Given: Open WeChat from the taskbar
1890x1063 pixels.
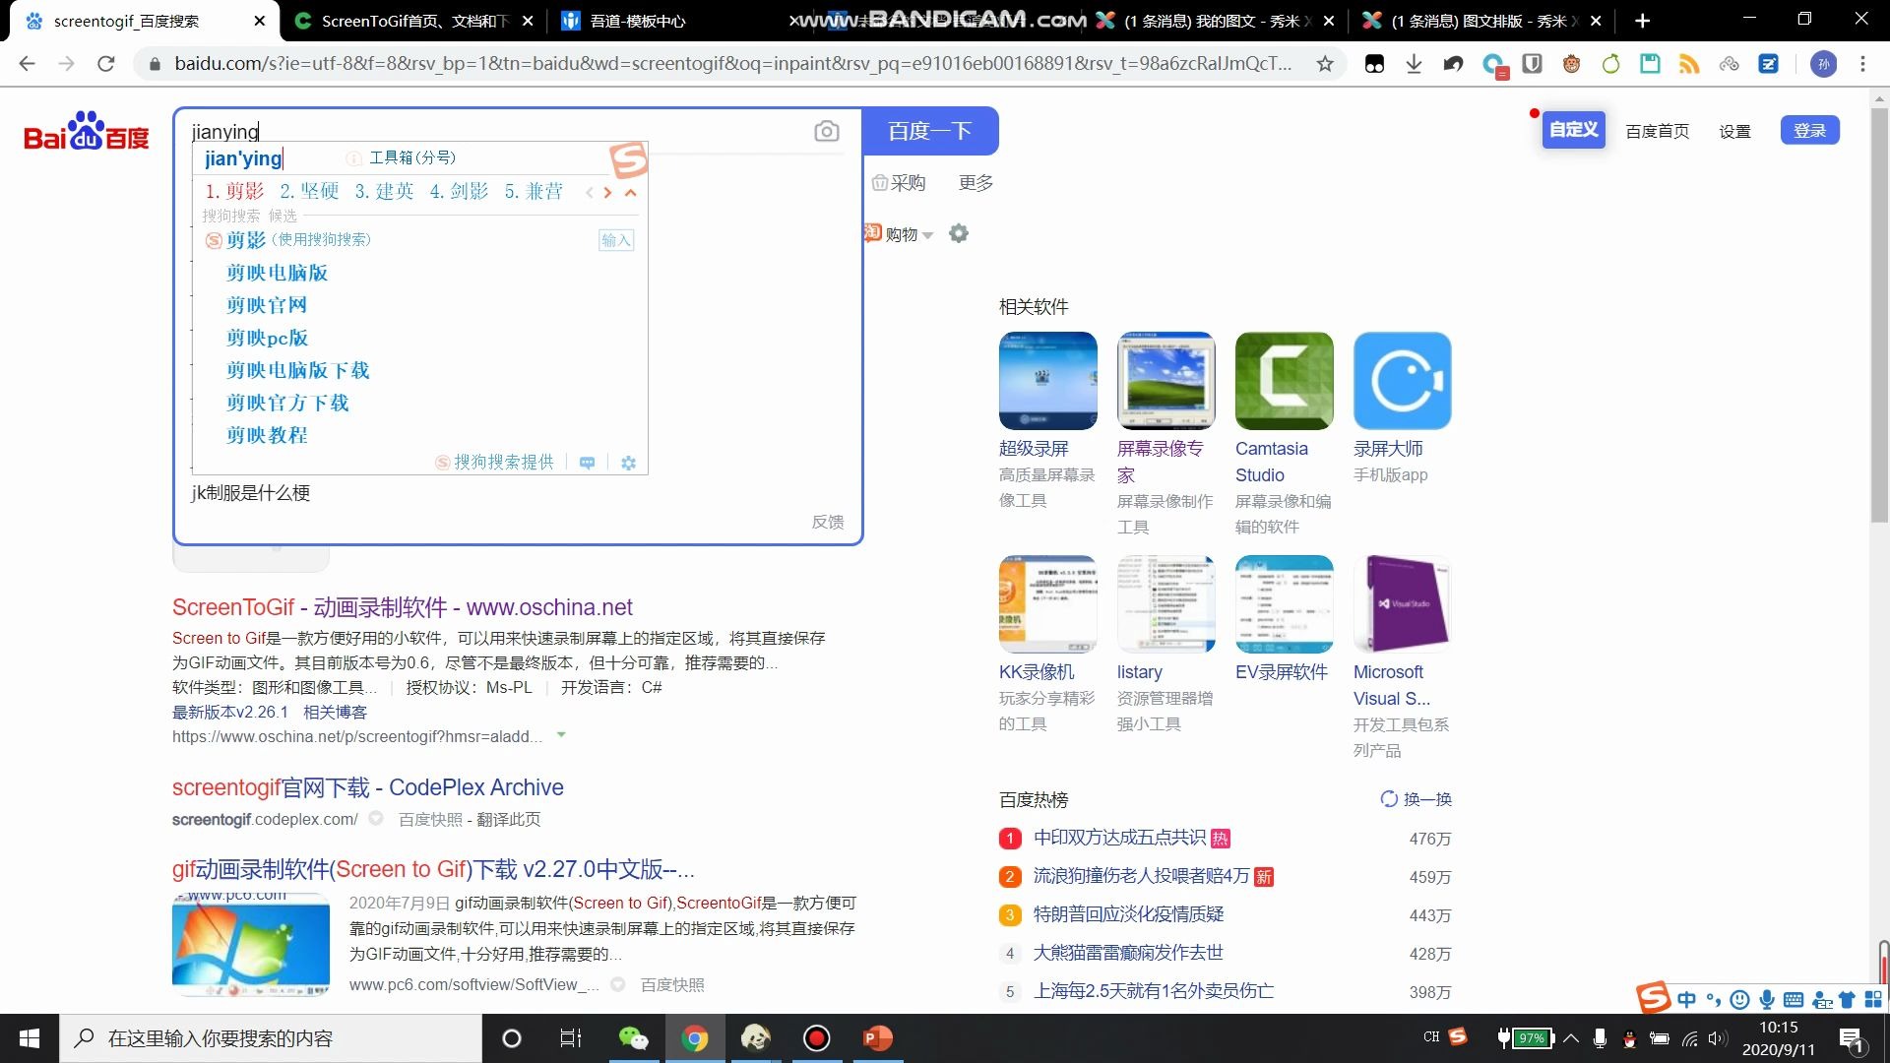Looking at the screenshot, I should pyautogui.click(x=633, y=1038).
